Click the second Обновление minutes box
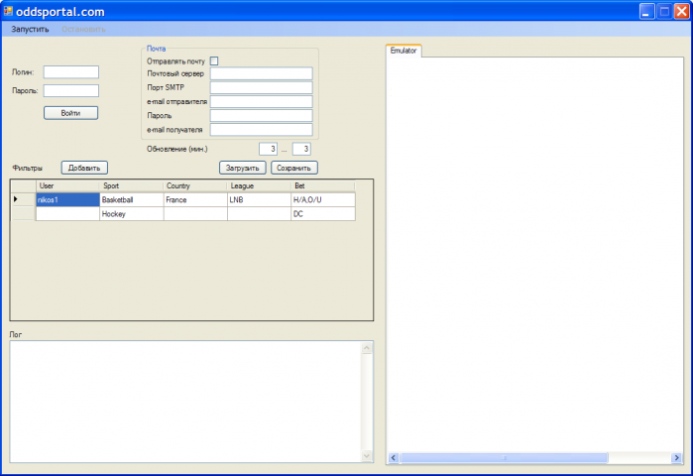This screenshot has height=476, width=693. click(301, 149)
